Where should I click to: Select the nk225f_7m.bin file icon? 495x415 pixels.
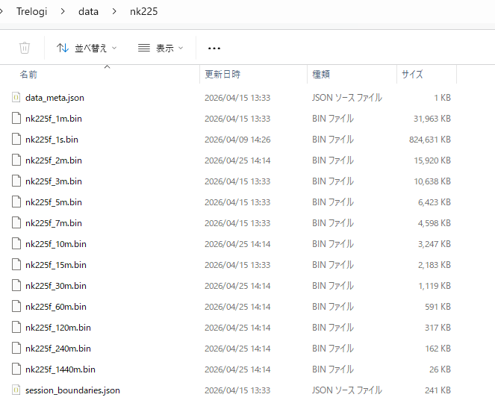(16, 223)
